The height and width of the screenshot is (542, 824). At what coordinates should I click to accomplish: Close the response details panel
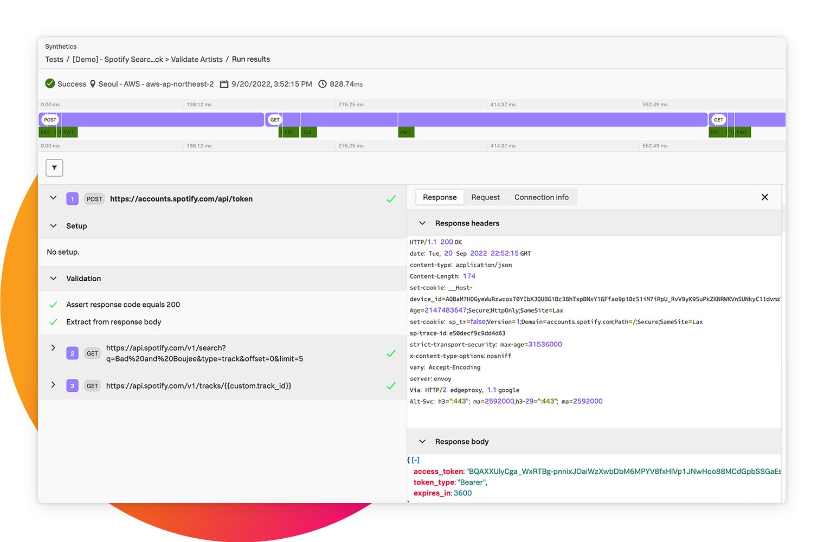coord(764,197)
